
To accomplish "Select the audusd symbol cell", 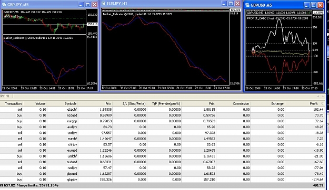I will tap(72, 162).
